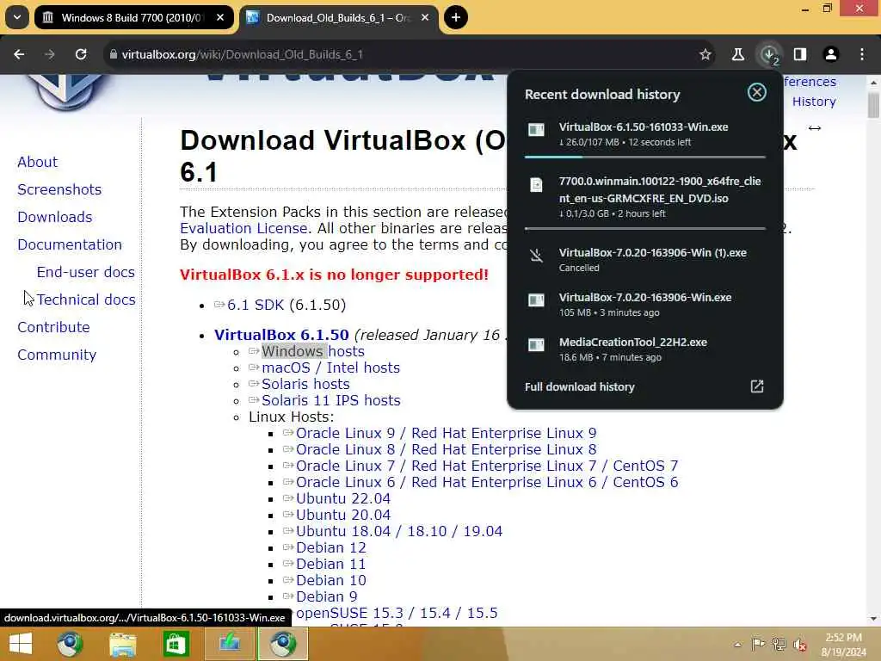Open MediaCreationTool_22H2.exe download entry
The height and width of the screenshot is (661, 881).
click(x=645, y=349)
